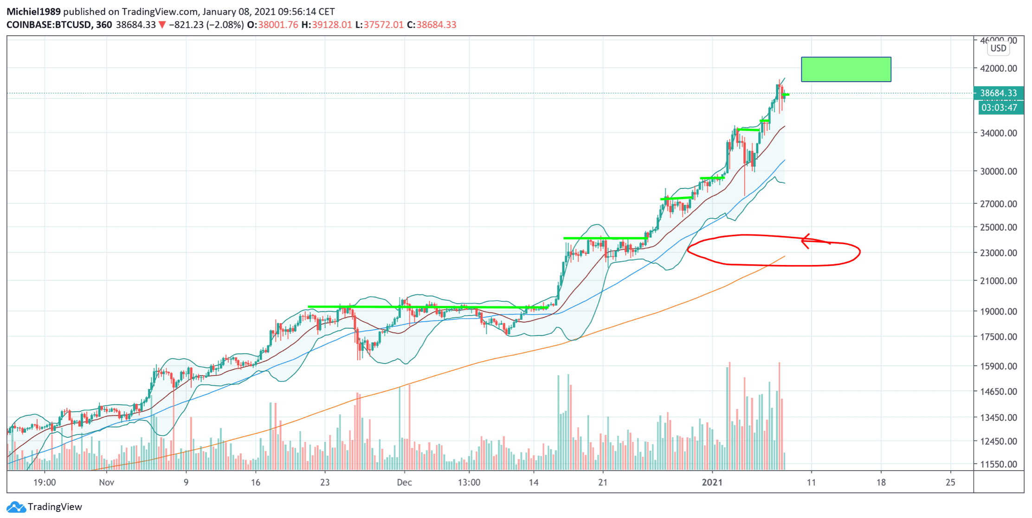Screen dimensions: 1032x518
Task: Click the Dec label on the time axis
Action: pyautogui.click(x=404, y=483)
